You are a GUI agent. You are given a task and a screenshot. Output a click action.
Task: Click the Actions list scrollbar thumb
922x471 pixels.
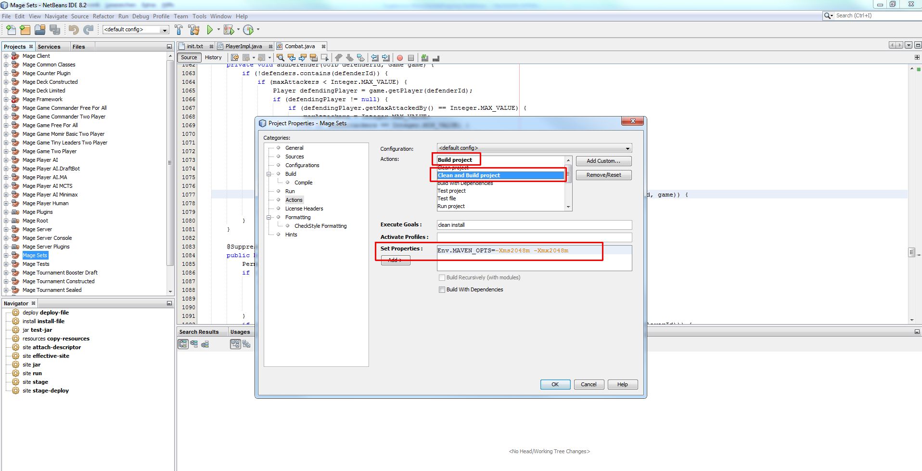tap(568, 174)
